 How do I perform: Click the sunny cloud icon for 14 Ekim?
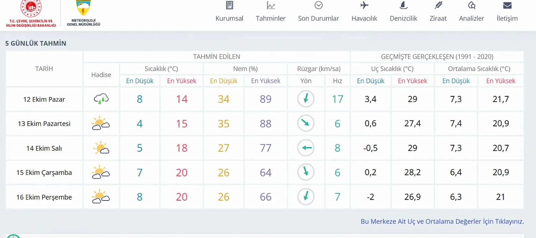(101, 148)
